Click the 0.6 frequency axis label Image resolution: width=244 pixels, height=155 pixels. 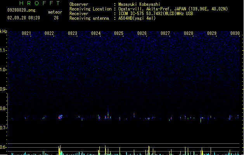point(3,147)
